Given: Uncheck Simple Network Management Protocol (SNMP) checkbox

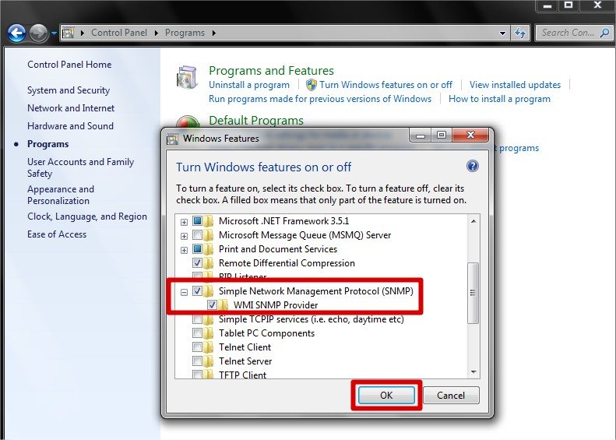Looking at the screenshot, I should tap(198, 291).
